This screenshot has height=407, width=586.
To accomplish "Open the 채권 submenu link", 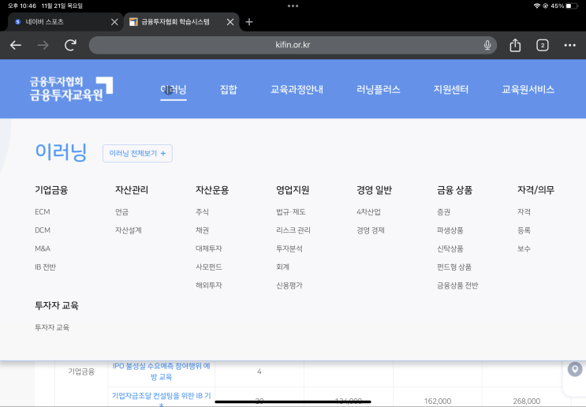I will (x=202, y=230).
